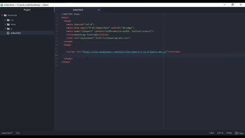
Task: Click the meta charset utf-8 line
Action: pos(80,25)
